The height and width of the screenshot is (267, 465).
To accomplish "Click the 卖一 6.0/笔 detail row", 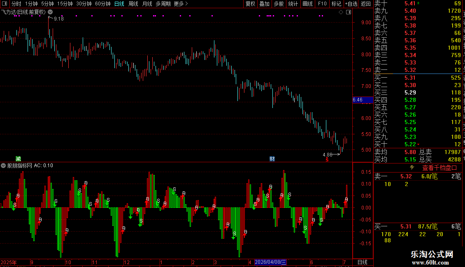I will (418, 177).
